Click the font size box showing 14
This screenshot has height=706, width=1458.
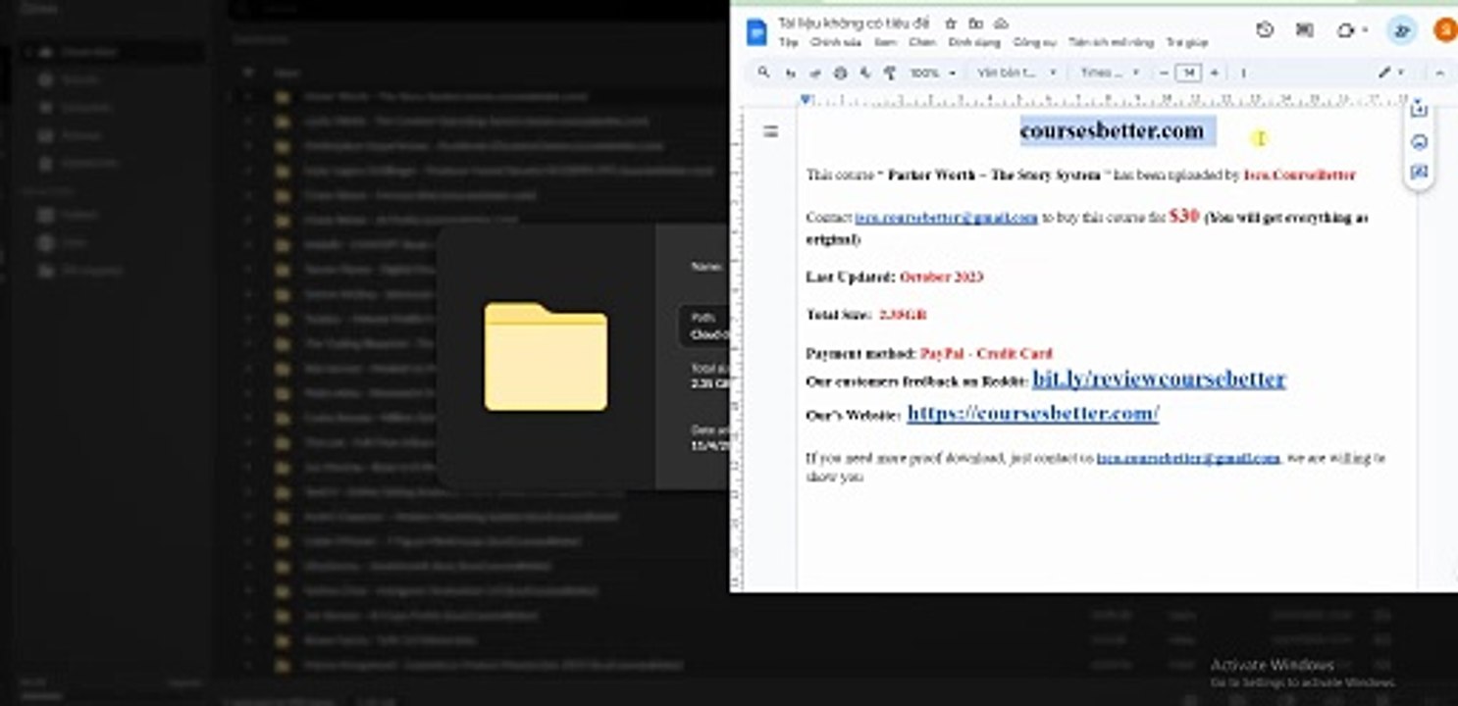coord(1188,73)
